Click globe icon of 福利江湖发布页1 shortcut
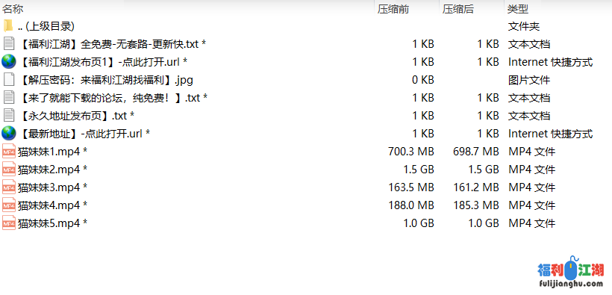The width and height of the screenshot is (612, 295). 8,62
